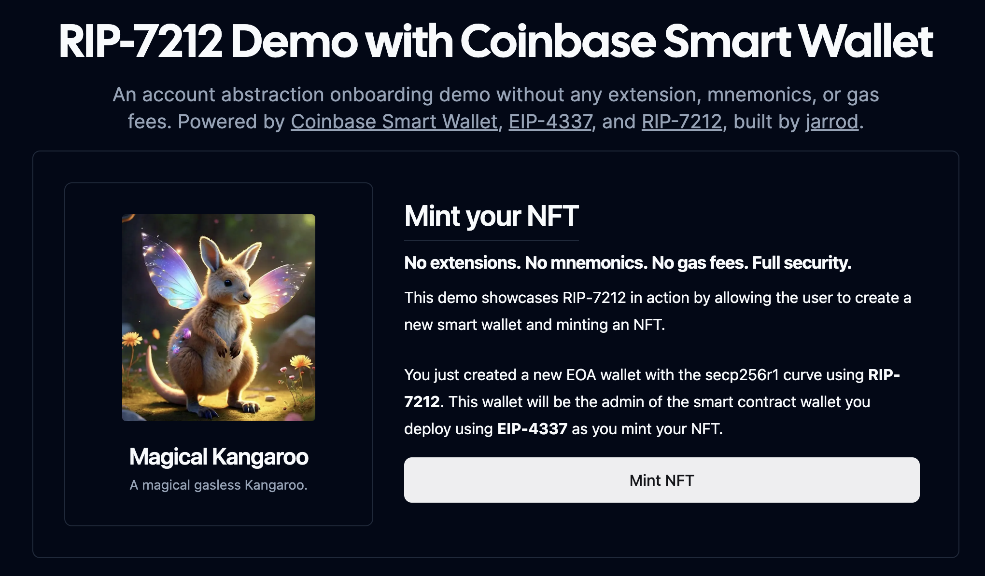Select the bold RIP-7212 text in paragraph
Image resolution: width=985 pixels, height=576 pixels.
423,401
